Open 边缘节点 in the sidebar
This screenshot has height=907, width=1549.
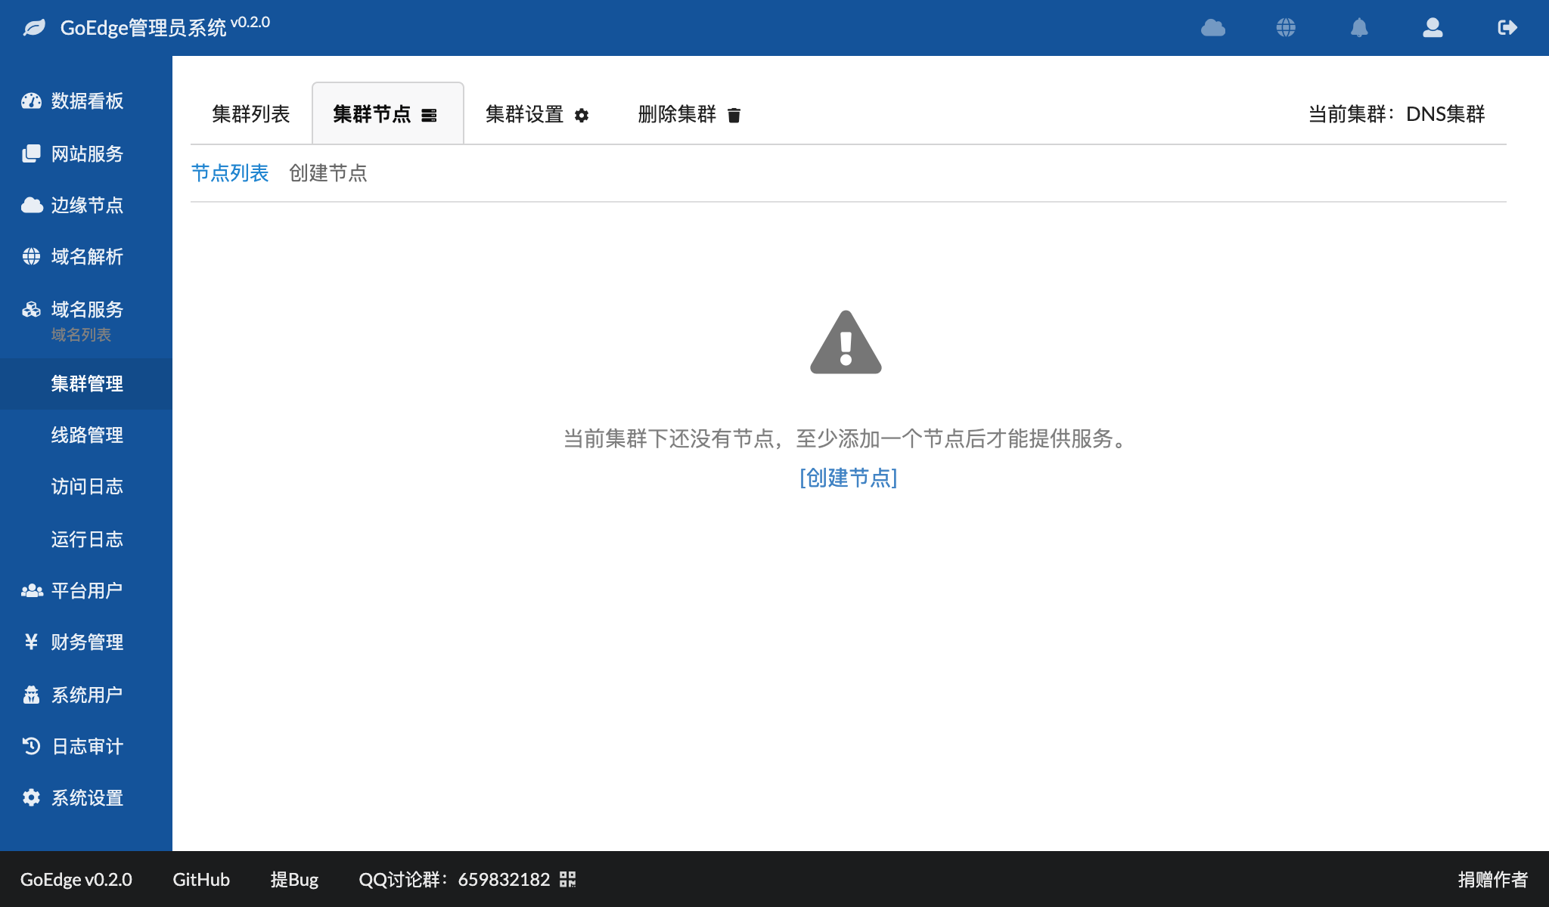86,205
